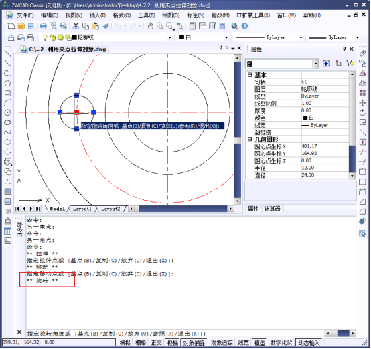Click the 半径 12.00 value field
This screenshot has height=349, width=371.
pyautogui.click(x=325, y=168)
